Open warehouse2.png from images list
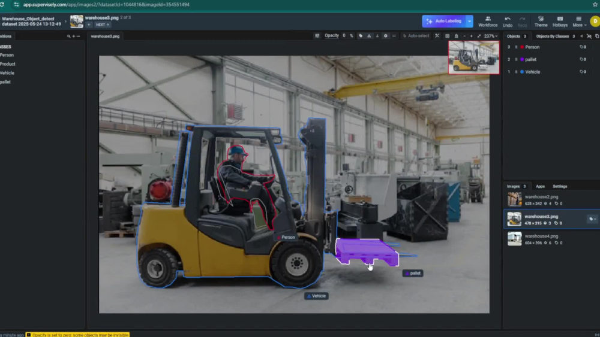 pyautogui.click(x=551, y=199)
